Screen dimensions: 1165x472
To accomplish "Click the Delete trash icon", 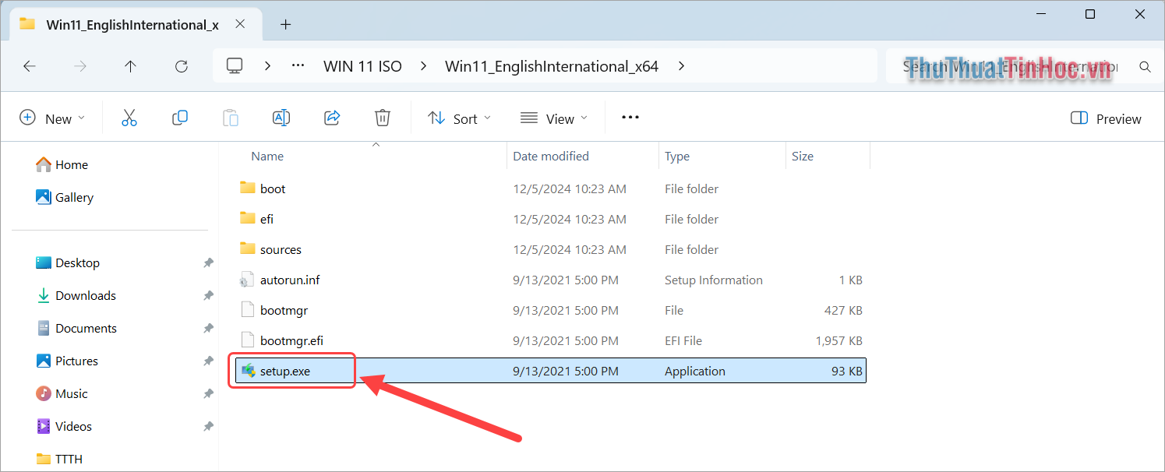I will [x=383, y=118].
